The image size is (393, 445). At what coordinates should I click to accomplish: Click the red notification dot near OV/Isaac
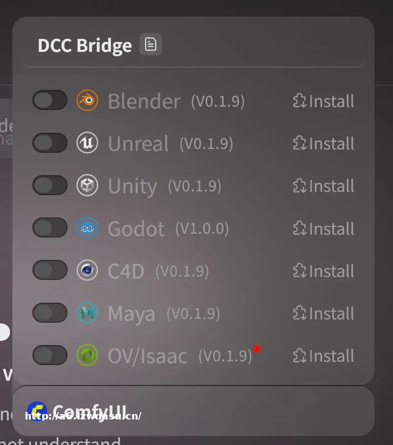click(x=256, y=349)
